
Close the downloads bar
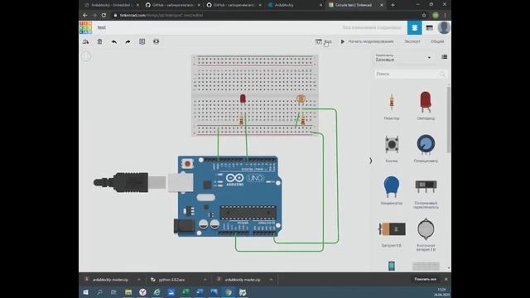click(446, 280)
